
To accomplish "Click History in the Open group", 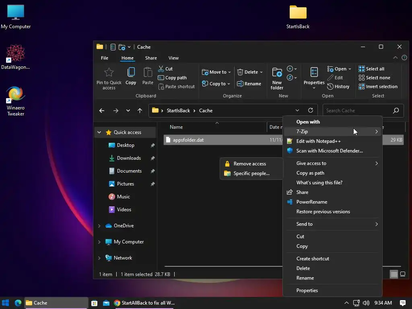I will click(x=338, y=87).
